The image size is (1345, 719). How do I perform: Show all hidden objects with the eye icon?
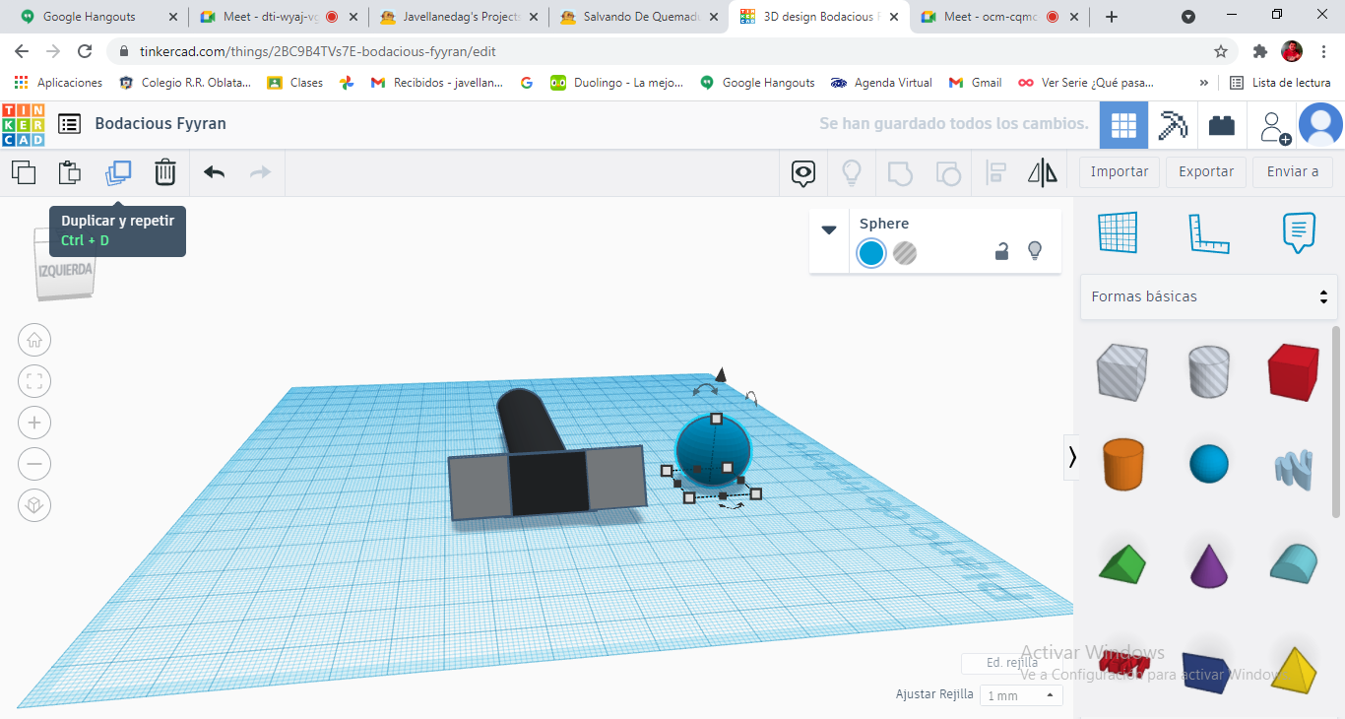coord(803,173)
